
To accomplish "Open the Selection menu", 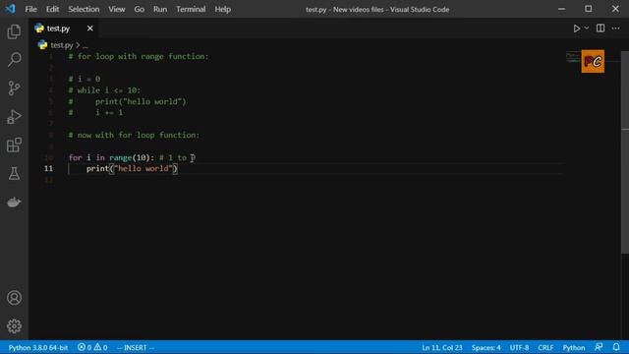I will [84, 9].
